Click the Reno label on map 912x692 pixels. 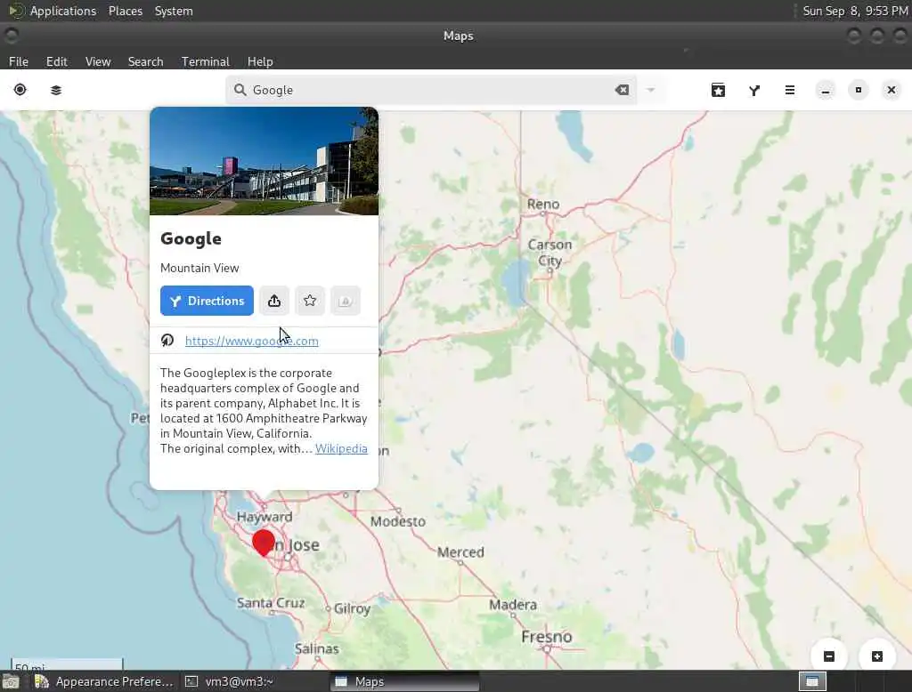543,204
